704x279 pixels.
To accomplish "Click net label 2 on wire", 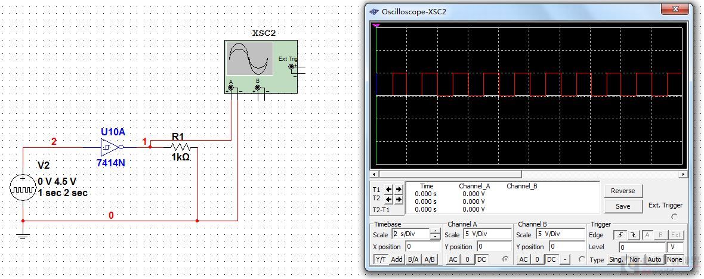I will pos(54,142).
